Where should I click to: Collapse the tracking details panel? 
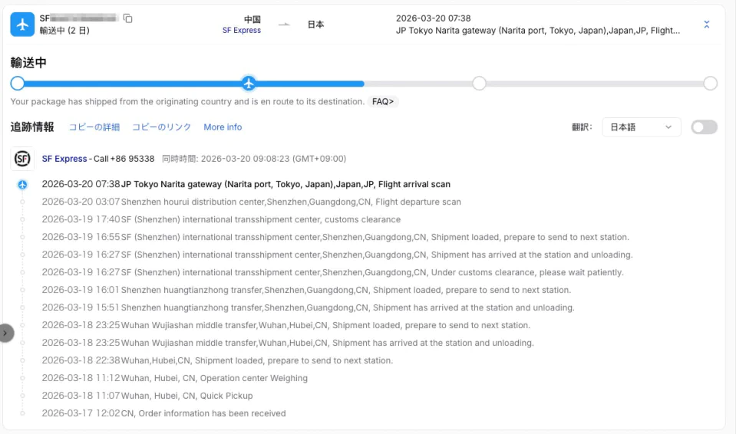(x=706, y=25)
